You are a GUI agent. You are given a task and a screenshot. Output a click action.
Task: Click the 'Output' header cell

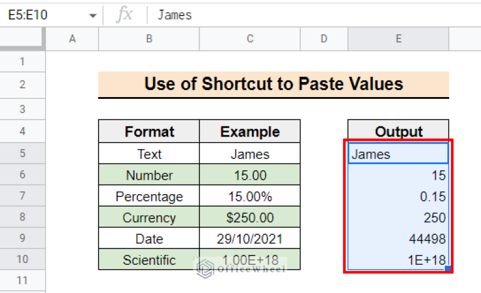click(x=398, y=132)
